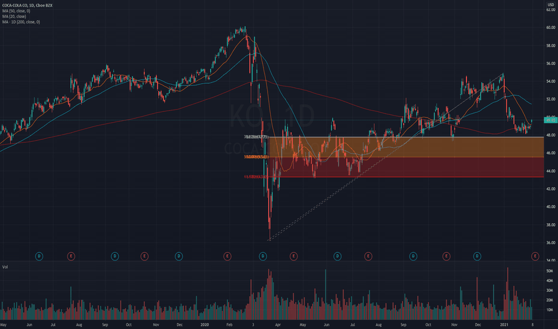Click the 46.00 price axis label

coord(551,153)
